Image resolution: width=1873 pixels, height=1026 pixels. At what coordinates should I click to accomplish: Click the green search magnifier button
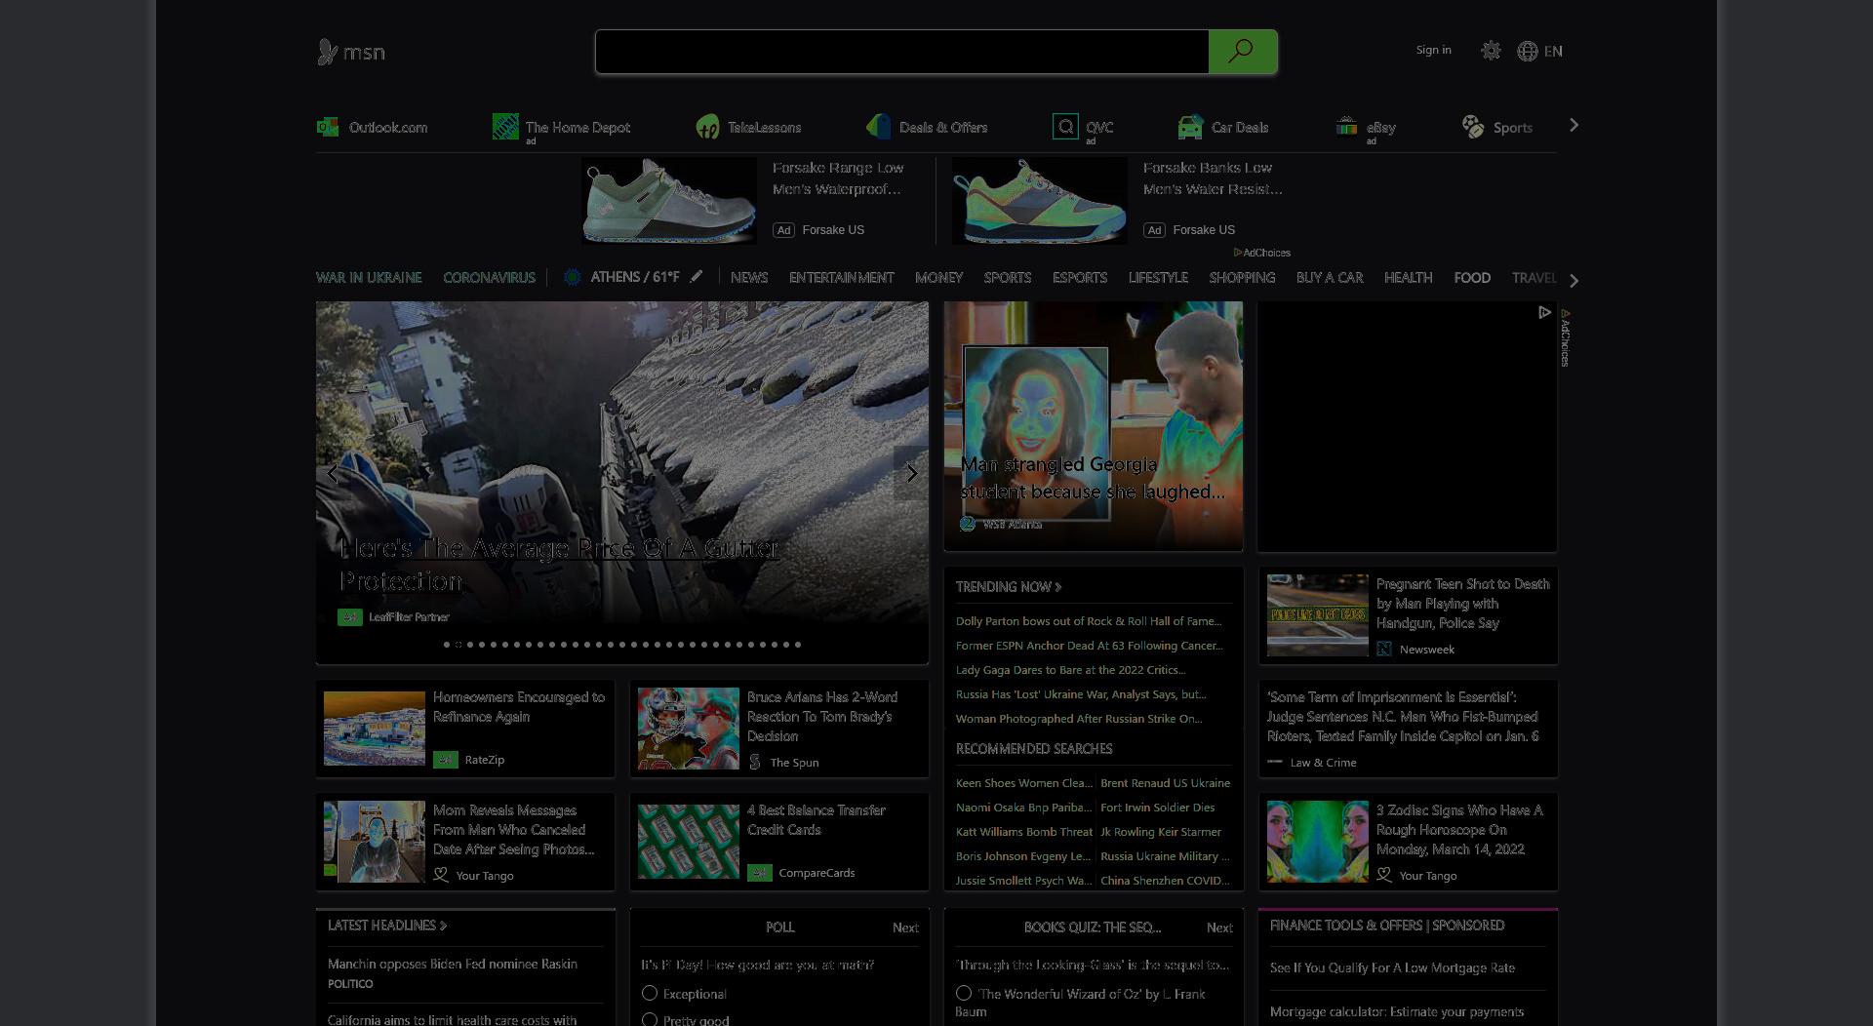(x=1242, y=52)
